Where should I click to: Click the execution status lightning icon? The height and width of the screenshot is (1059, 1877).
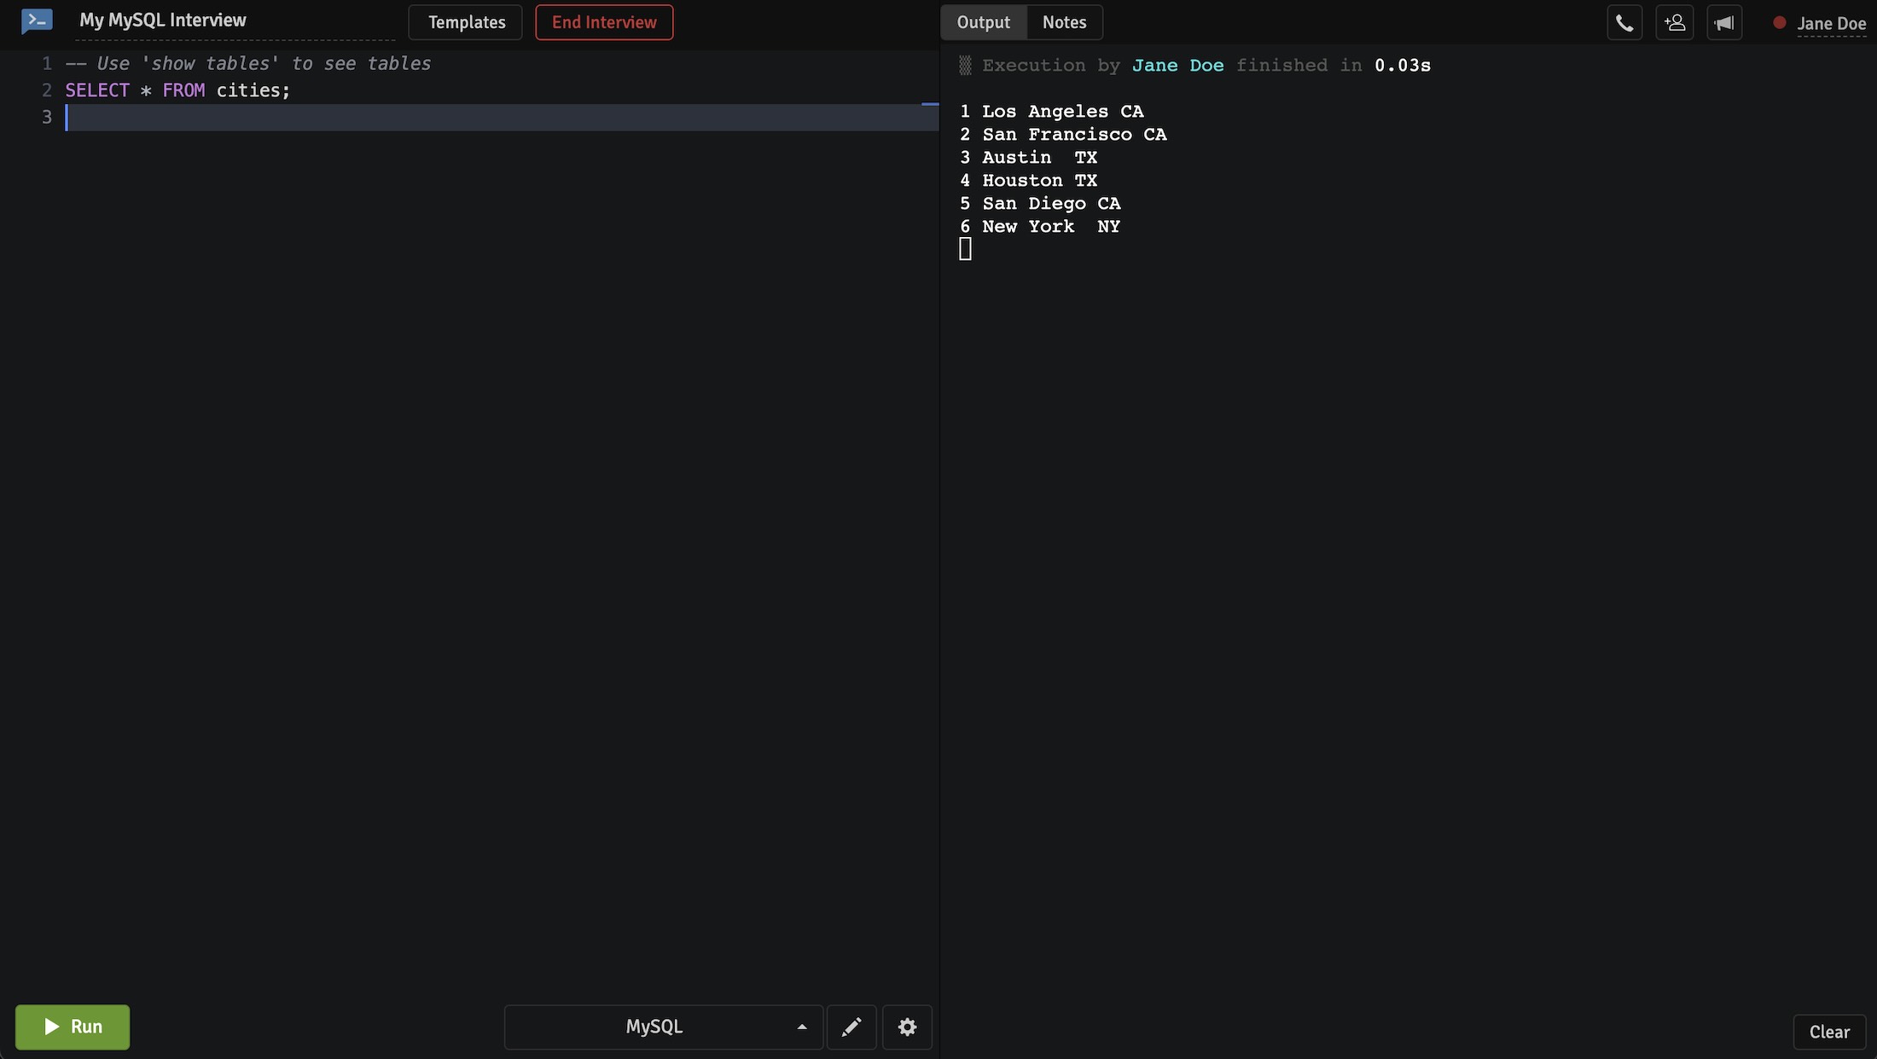(x=966, y=66)
